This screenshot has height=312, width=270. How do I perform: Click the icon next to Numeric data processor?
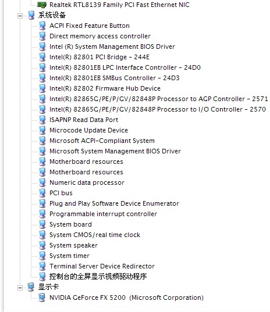[42, 182]
